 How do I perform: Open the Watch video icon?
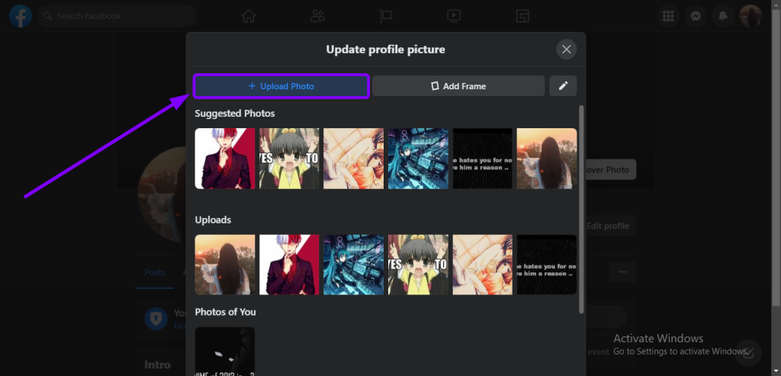point(454,16)
